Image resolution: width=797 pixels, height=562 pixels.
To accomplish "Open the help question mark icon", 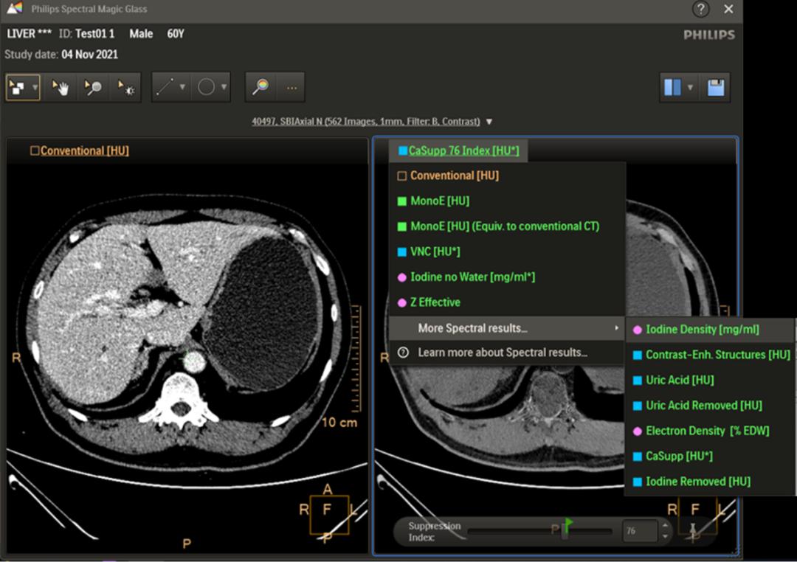I will [x=700, y=10].
